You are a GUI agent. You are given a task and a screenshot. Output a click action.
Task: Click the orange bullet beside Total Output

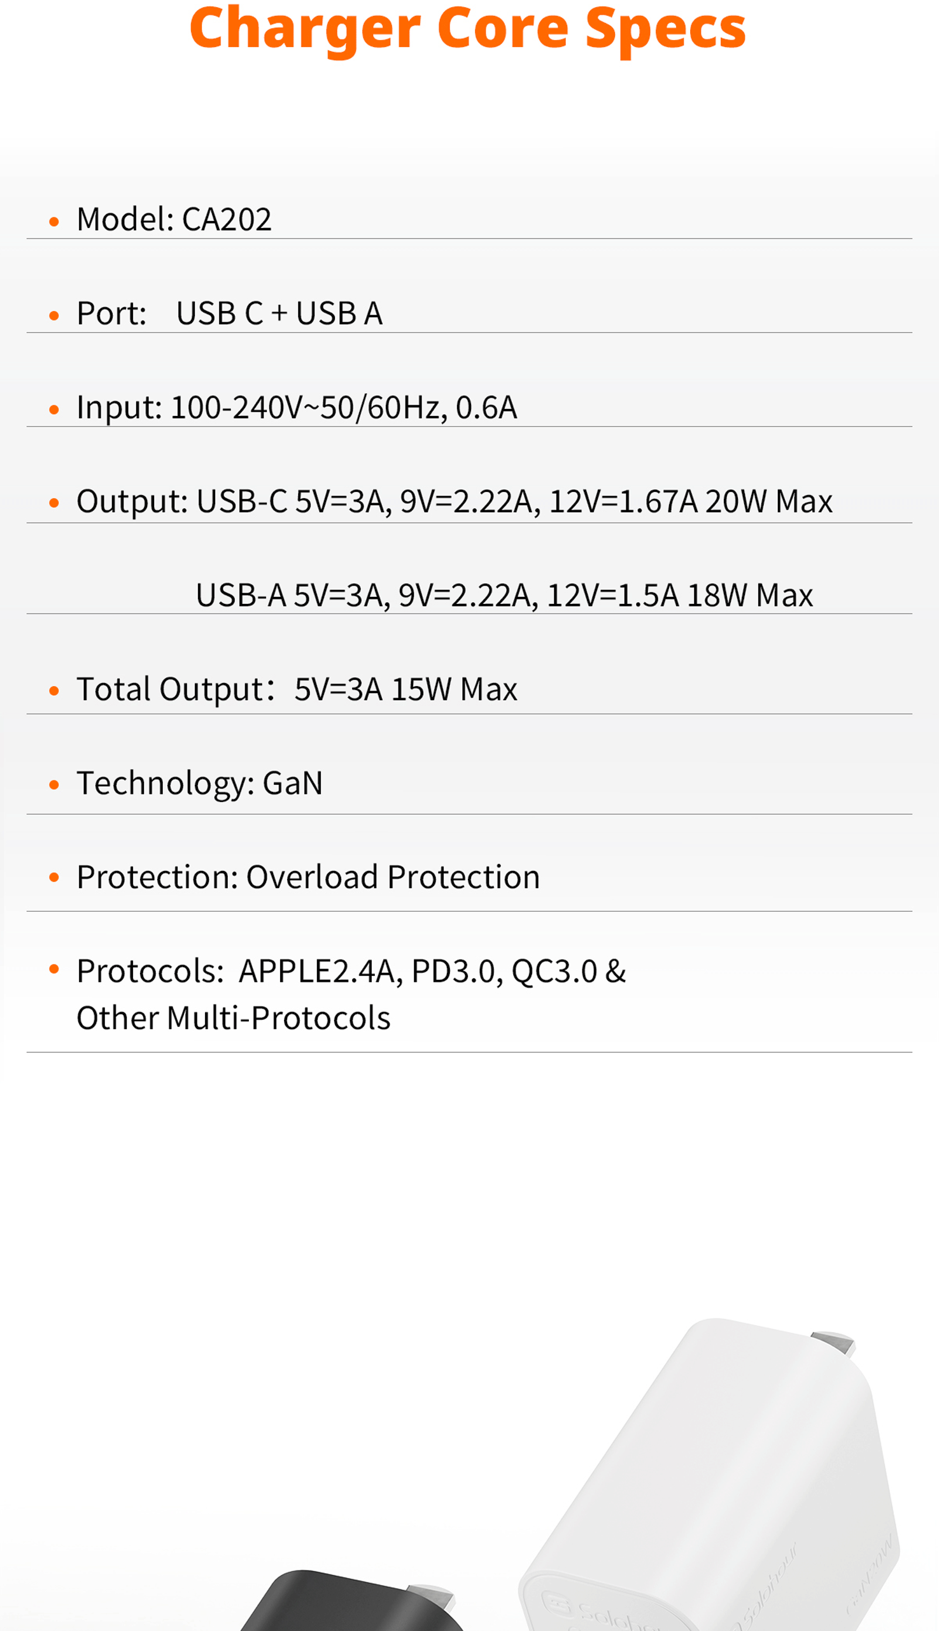point(54,691)
